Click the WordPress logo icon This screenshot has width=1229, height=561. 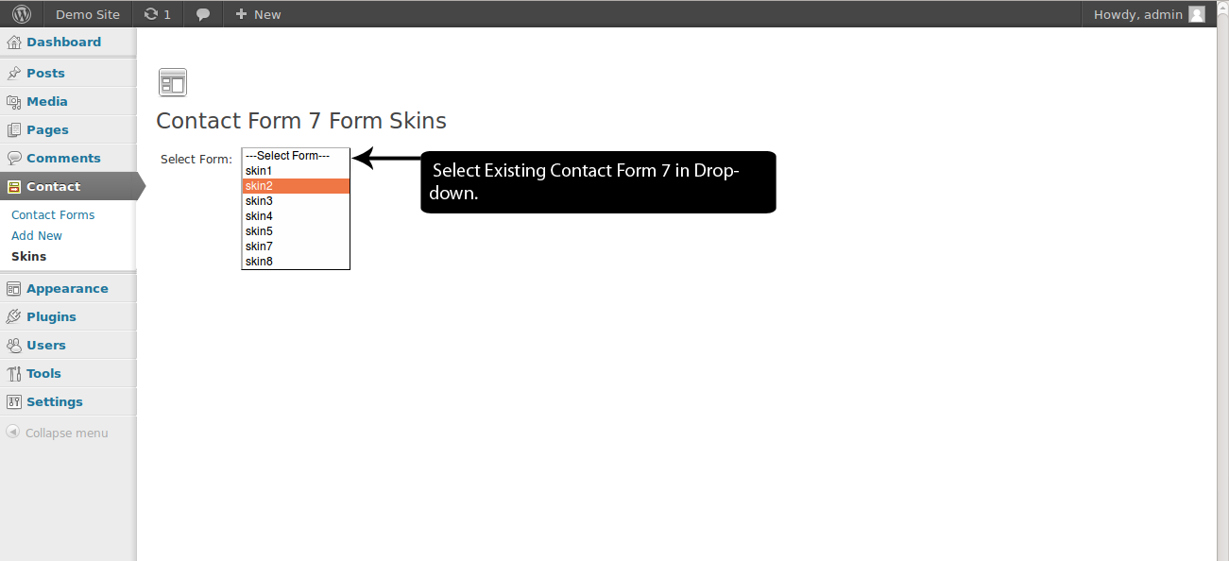pyautogui.click(x=22, y=14)
